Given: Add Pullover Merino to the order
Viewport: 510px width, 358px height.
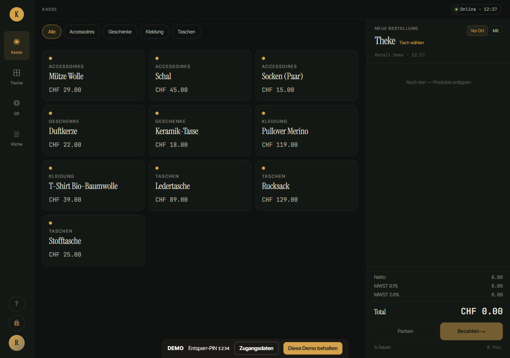Looking at the screenshot, I should click(306, 130).
